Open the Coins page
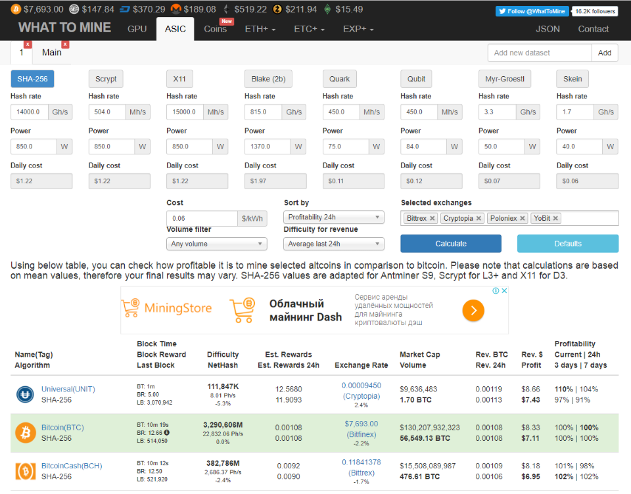This screenshot has width=631, height=494. tap(216, 29)
